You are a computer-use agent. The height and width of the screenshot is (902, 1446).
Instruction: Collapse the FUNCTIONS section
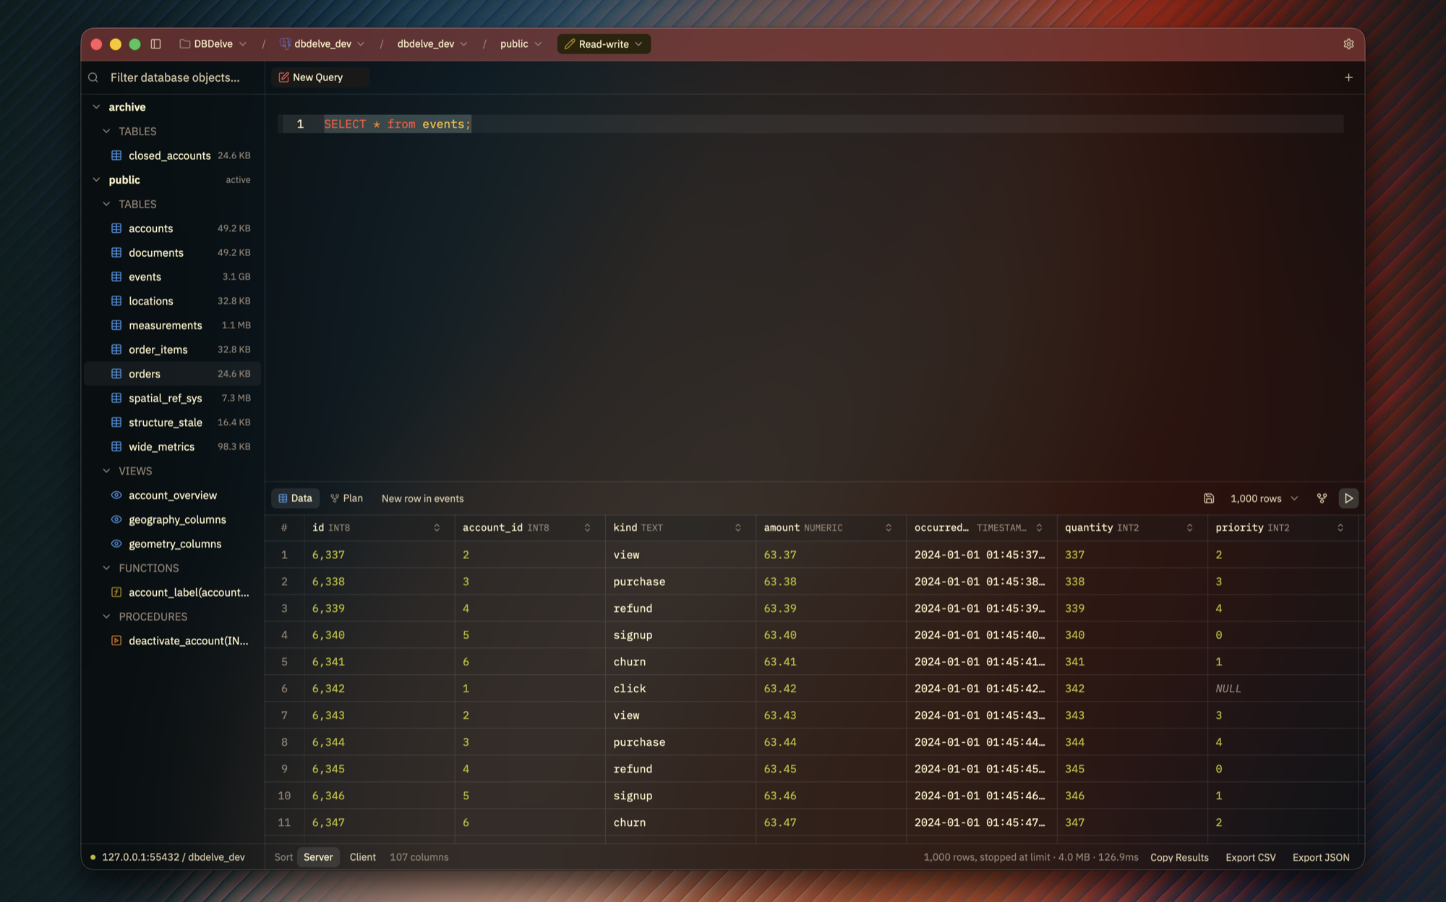(x=106, y=568)
